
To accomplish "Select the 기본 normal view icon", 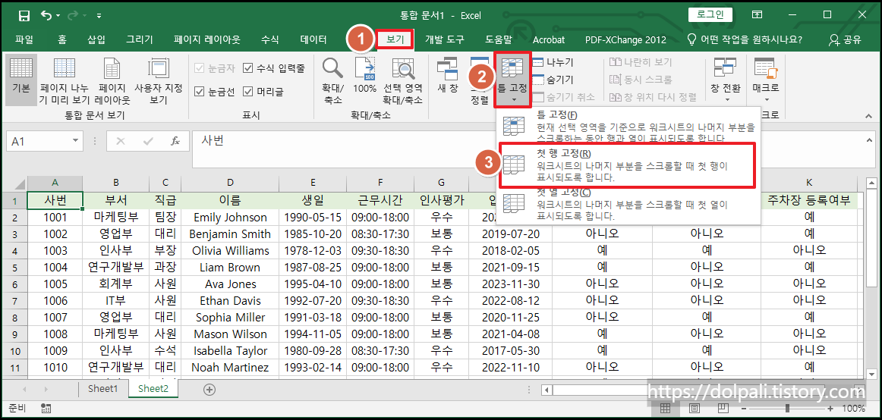I will (x=20, y=80).
